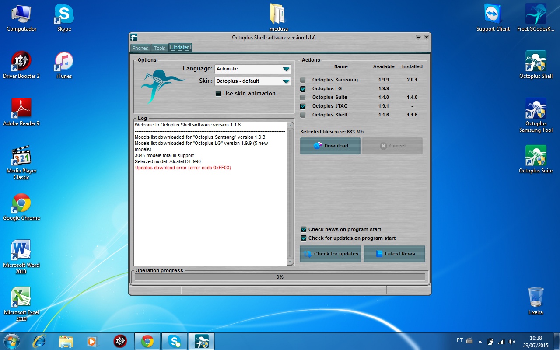
Task: Click Octoplus Shell window menu icon
Action: point(134,38)
